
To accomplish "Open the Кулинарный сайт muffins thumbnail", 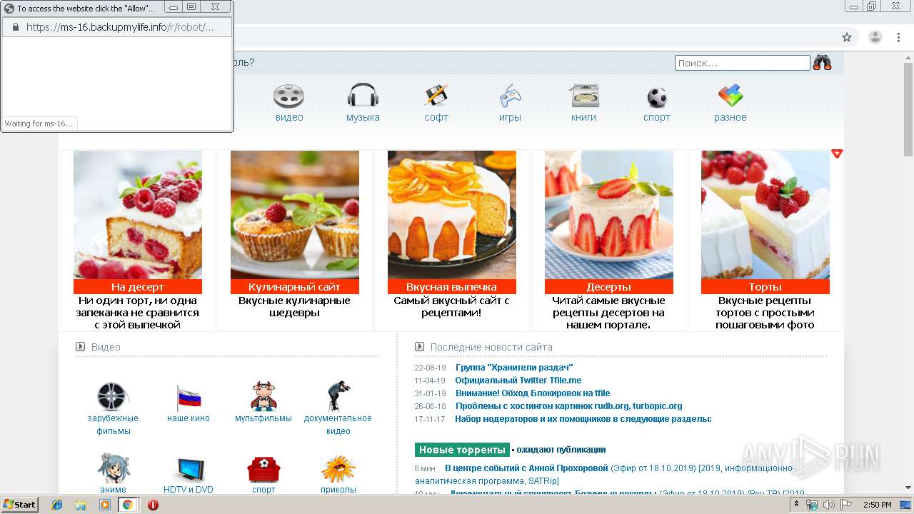I will [295, 214].
